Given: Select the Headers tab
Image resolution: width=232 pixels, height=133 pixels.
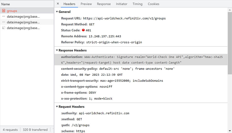Looking at the screenshot, I should [x=69, y=4].
